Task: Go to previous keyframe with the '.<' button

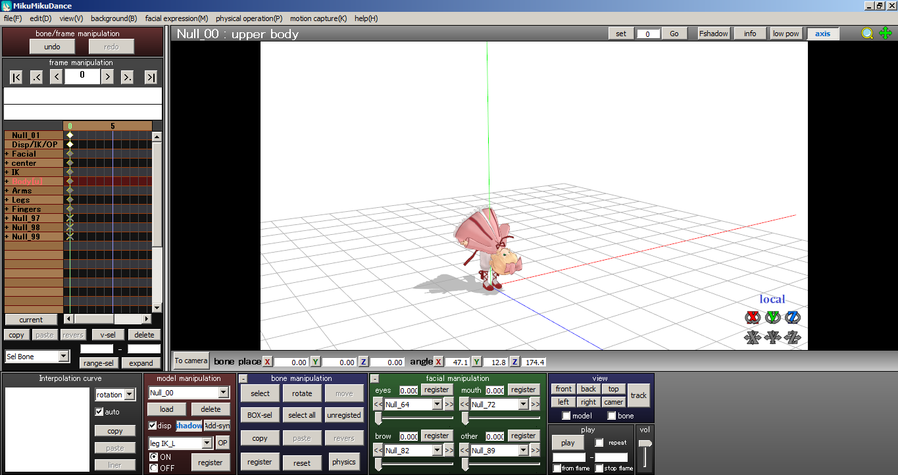Action: point(36,78)
